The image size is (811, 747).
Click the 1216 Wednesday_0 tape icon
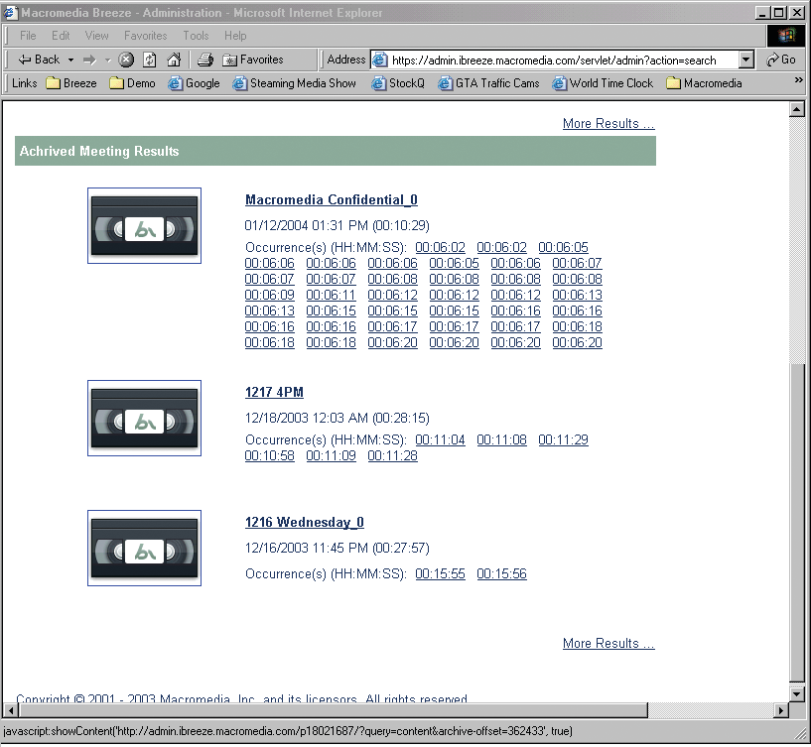point(144,549)
